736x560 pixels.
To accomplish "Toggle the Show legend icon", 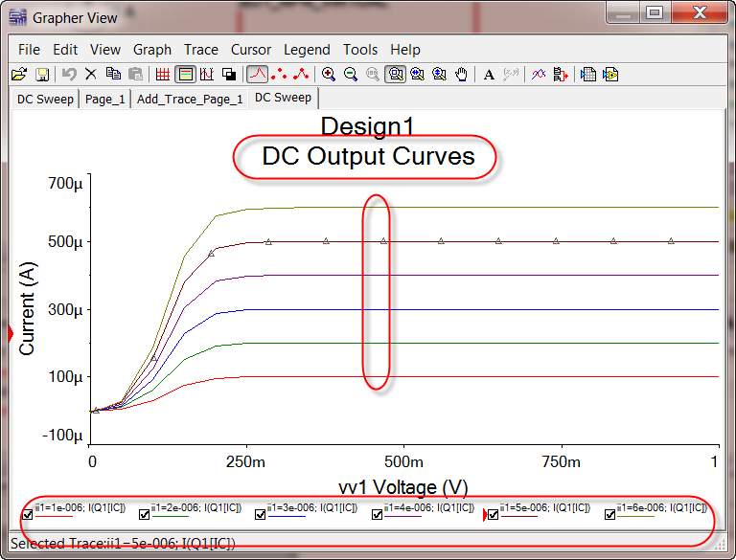I will coord(185,74).
